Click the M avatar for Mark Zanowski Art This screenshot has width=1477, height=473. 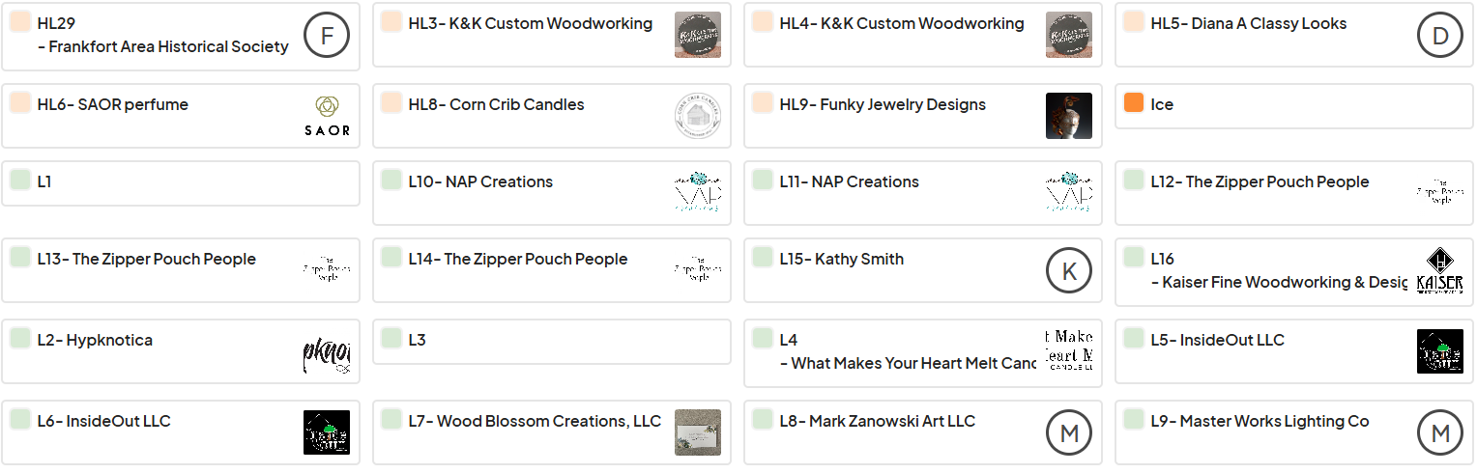coord(1069,432)
